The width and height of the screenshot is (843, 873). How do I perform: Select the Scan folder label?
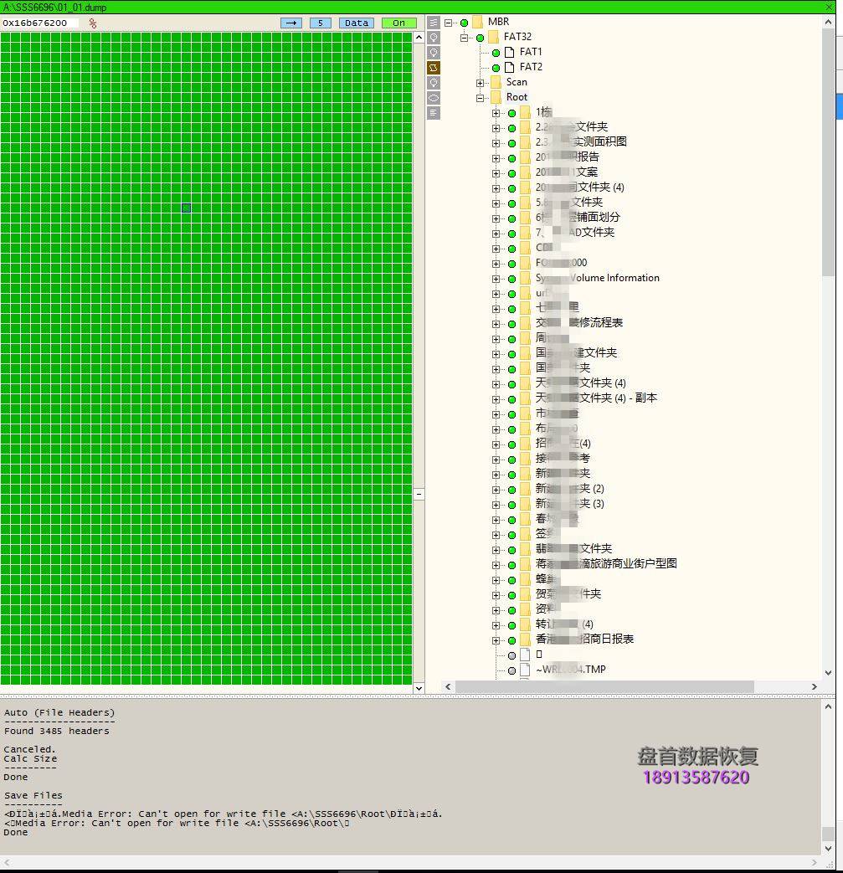coord(517,82)
